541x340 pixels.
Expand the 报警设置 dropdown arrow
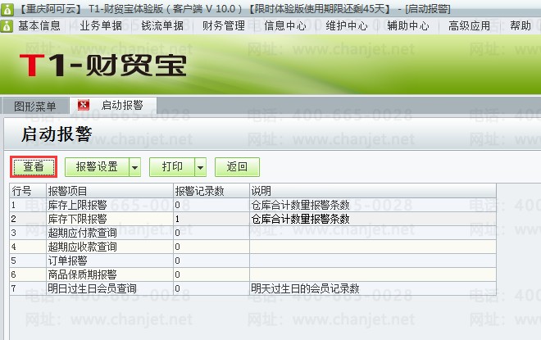(x=135, y=167)
